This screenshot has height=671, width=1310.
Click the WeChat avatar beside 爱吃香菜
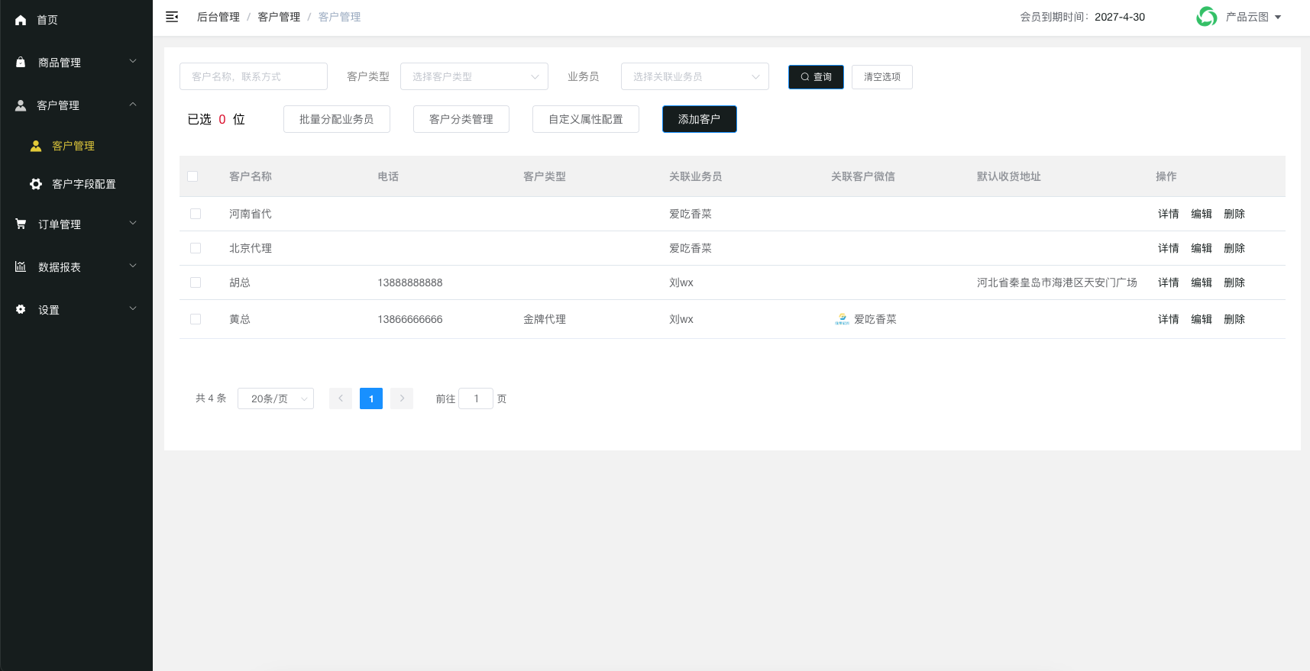pos(842,319)
